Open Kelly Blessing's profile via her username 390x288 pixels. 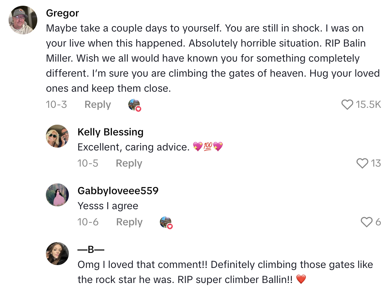click(110, 132)
